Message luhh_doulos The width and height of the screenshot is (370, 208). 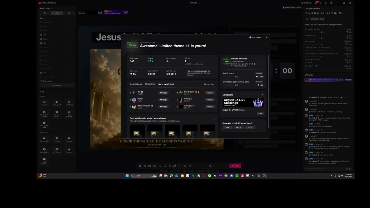pyautogui.click(x=210, y=107)
